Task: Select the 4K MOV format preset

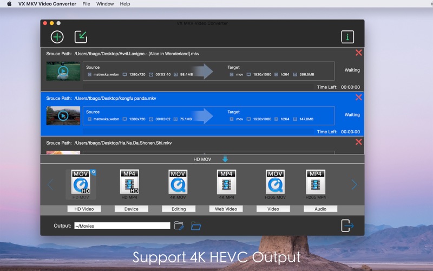Action: 178,184
